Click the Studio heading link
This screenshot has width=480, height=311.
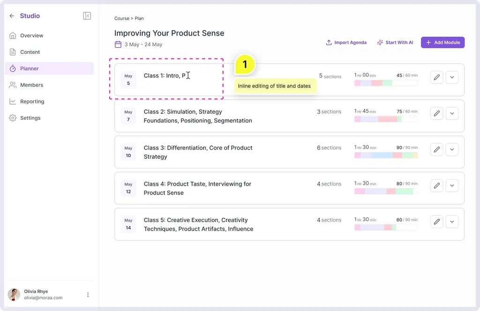tap(30, 16)
